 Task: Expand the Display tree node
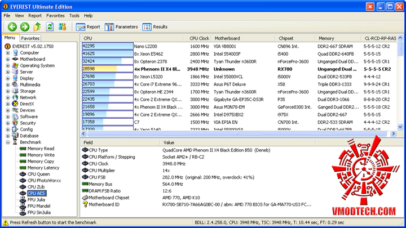(8, 78)
